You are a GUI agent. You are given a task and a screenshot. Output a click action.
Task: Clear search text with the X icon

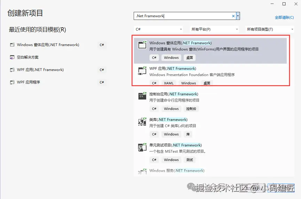coord(233,16)
